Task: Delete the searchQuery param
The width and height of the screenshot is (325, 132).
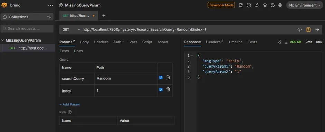Action: click(168, 77)
